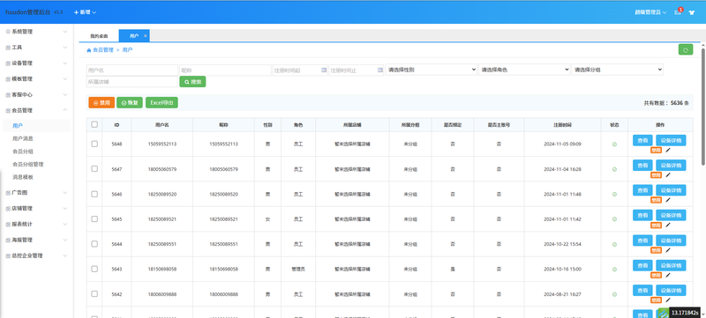
Task: Switch to the 我的桌面 tab
Action: (99, 36)
